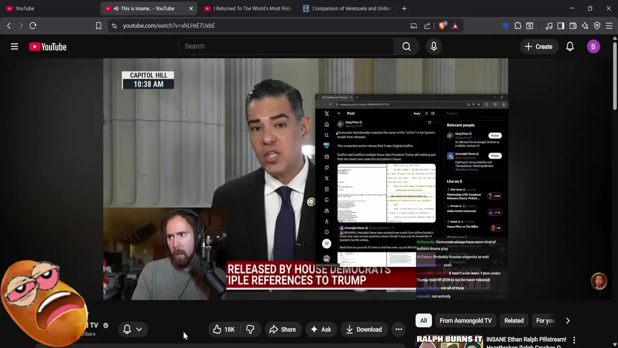Switch to 'I Returned To The World's Most' tab
Screen dimensions: 618x348
tap(248, 8)
